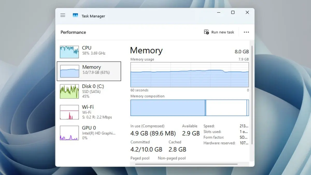
Task: Click the 60 seconds graph label
Action: pos(139,90)
